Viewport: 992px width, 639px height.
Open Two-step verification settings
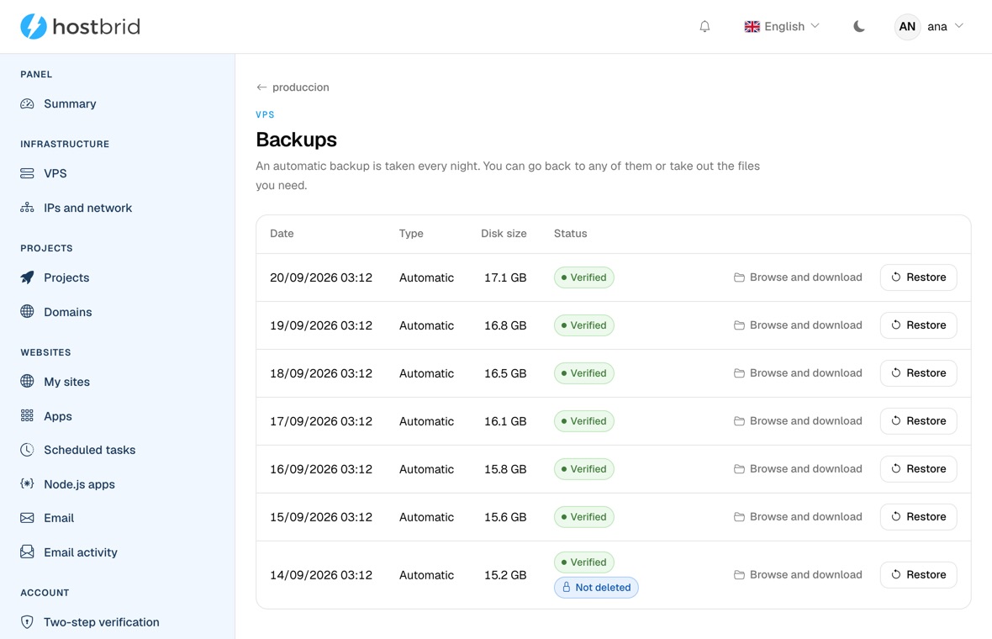101,622
